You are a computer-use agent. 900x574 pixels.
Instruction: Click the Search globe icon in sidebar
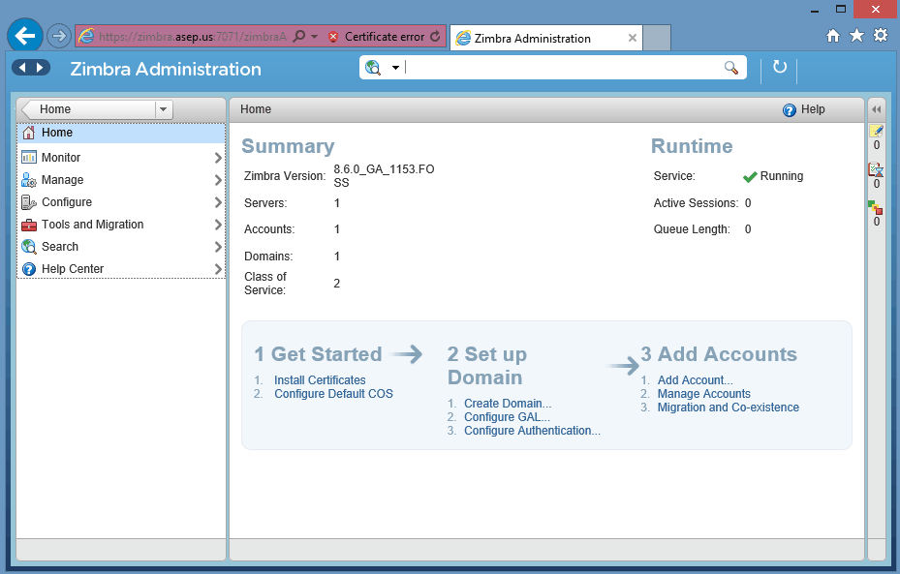(x=29, y=247)
